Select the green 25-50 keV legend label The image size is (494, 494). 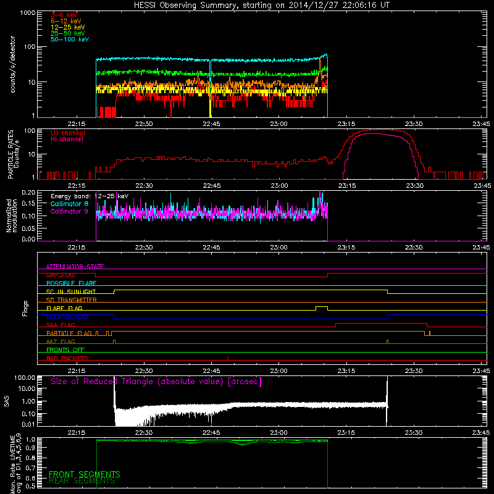pos(68,33)
